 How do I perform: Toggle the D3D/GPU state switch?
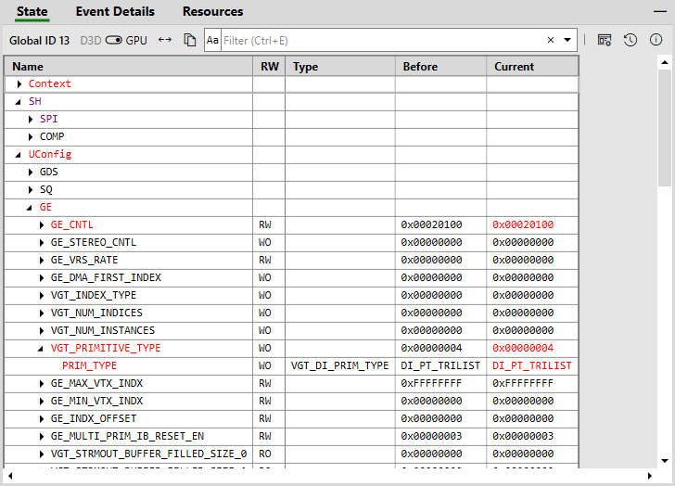(x=114, y=41)
